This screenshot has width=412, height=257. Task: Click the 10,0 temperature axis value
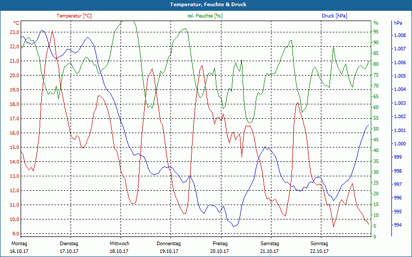[14, 219]
